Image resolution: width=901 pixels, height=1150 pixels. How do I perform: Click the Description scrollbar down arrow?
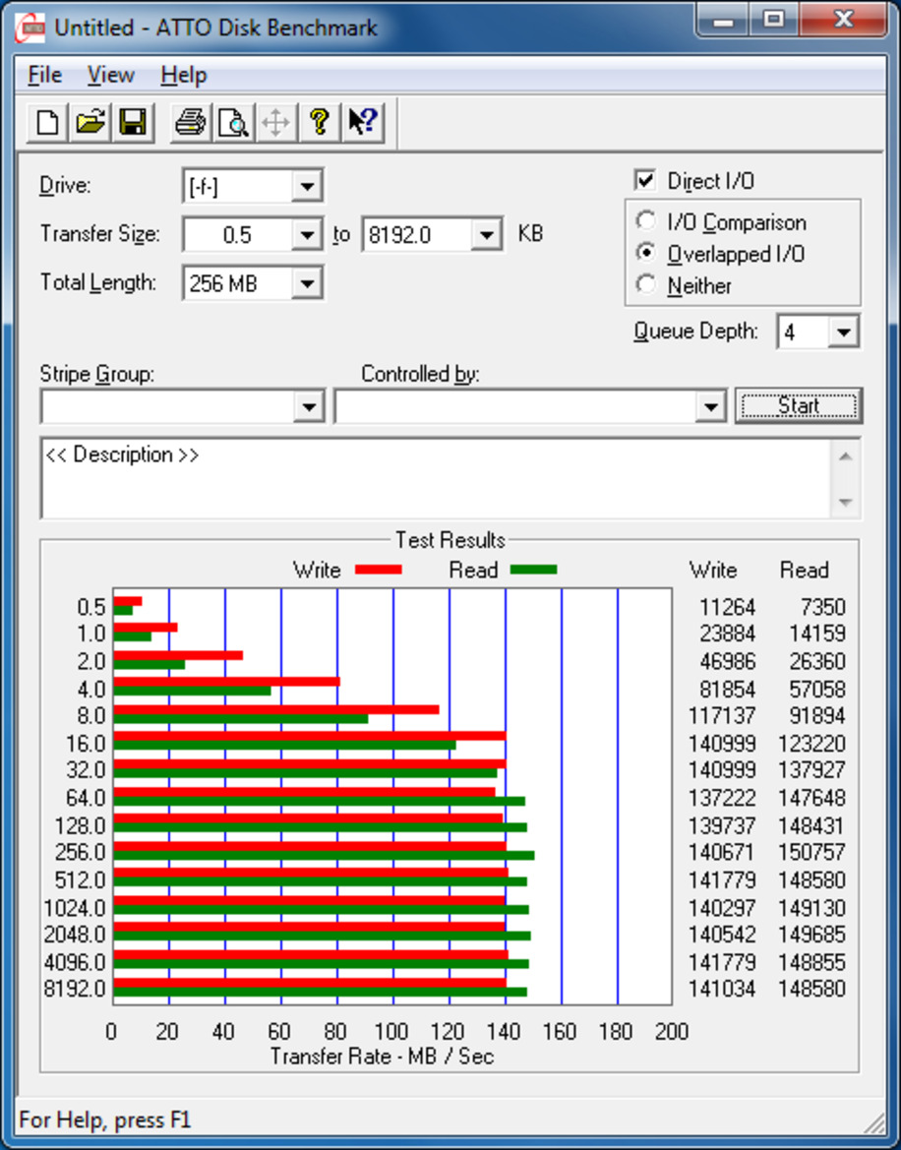coord(845,503)
